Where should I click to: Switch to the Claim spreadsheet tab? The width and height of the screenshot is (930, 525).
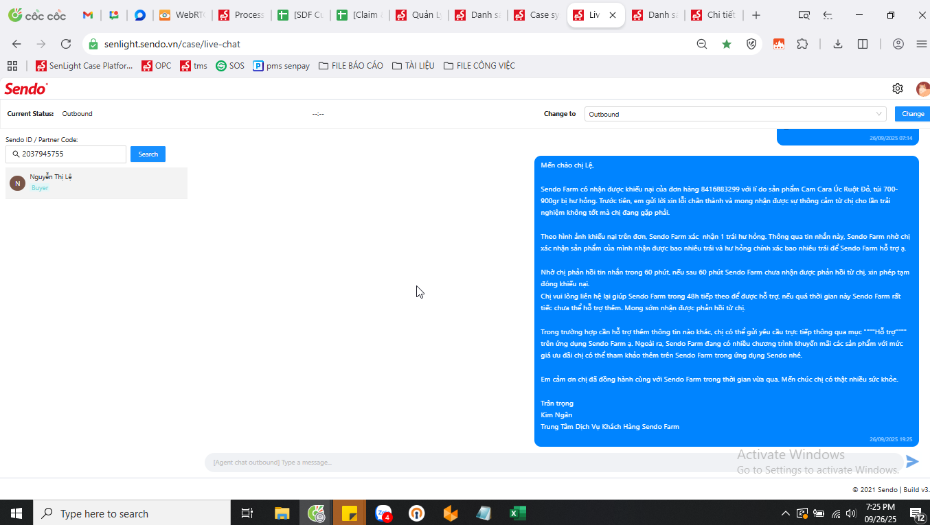click(359, 15)
